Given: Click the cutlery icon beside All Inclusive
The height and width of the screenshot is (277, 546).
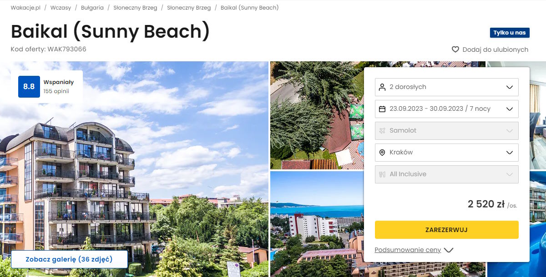Looking at the screenshot, I should tap(382, 174).
